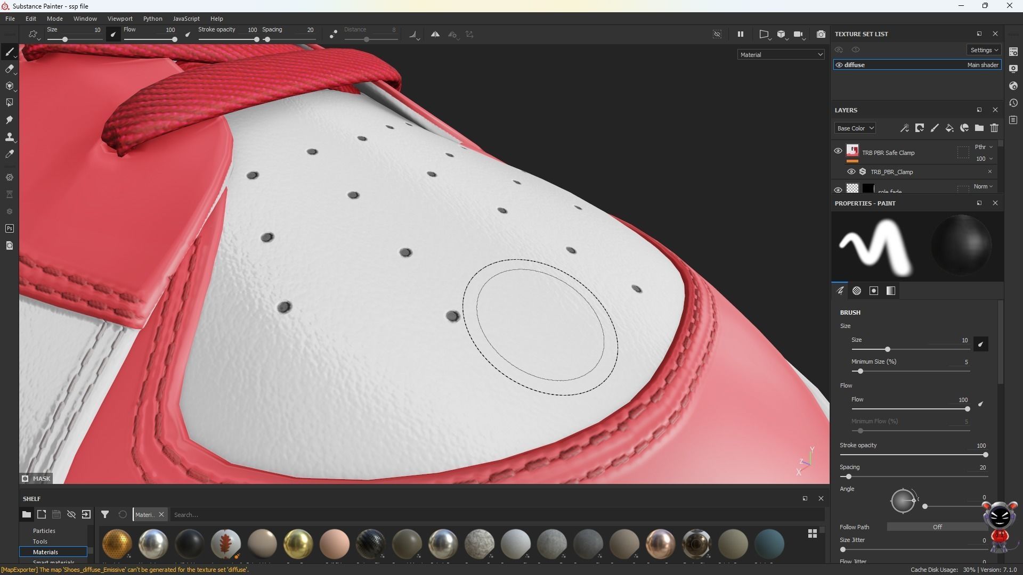
Task: Select the Polygon Fill tool
Action: point(9,103)
